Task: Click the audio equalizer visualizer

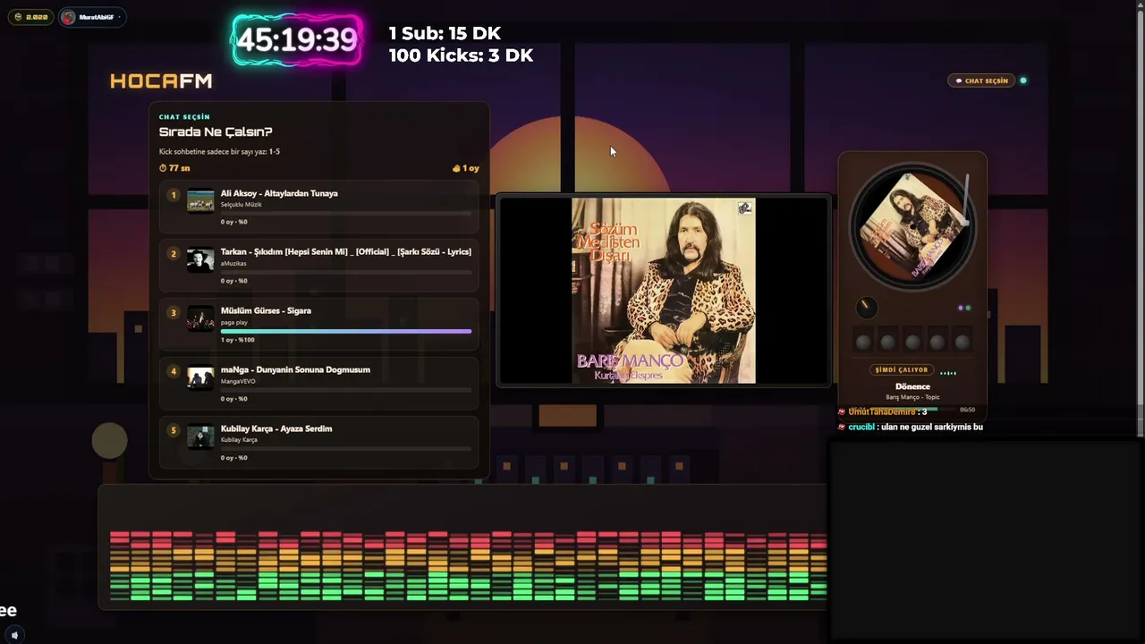Action: click(x=467, y=564)
